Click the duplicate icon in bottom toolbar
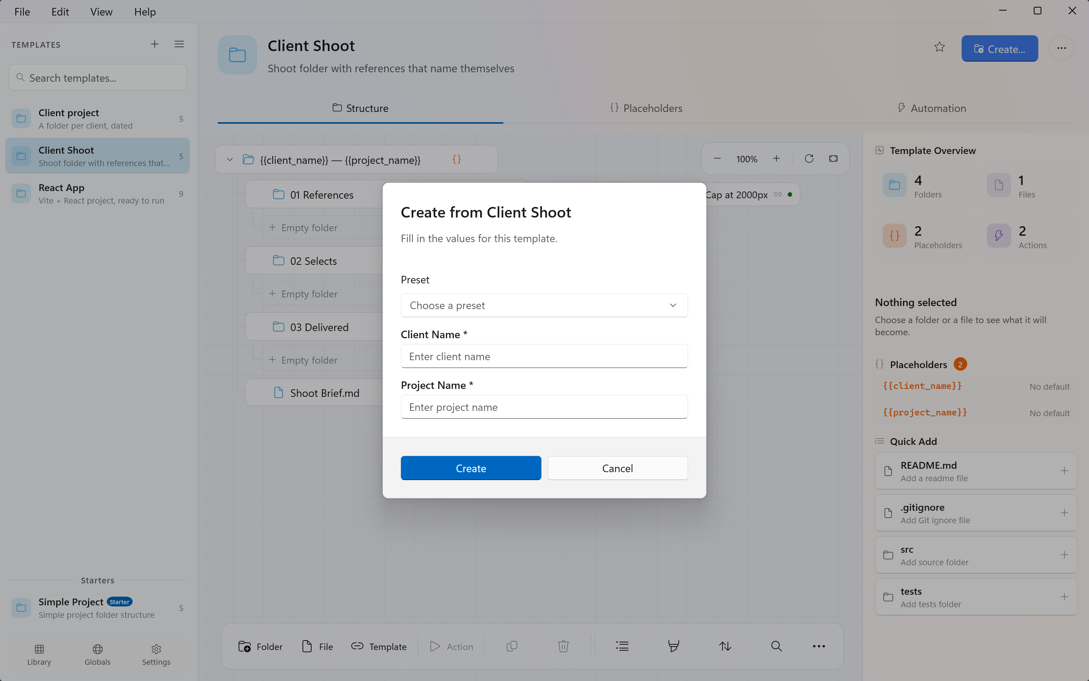The image size is (1089, 681). click(x=512, y=646)
